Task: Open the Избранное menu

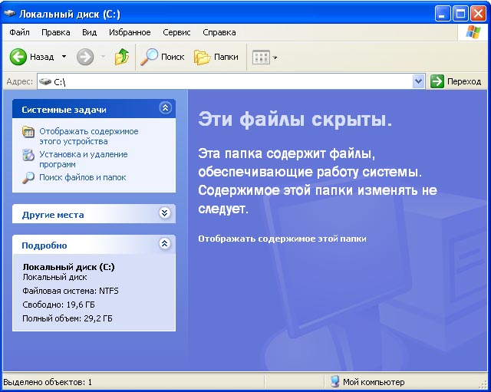Action: [x=130, y=32]
